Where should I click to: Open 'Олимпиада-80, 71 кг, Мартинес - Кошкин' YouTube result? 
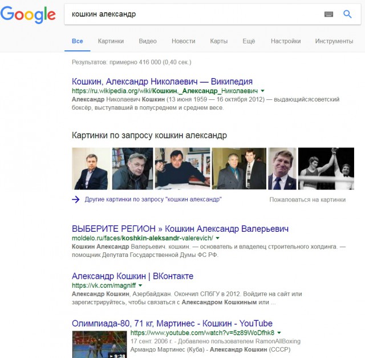[x=172, y=324]
